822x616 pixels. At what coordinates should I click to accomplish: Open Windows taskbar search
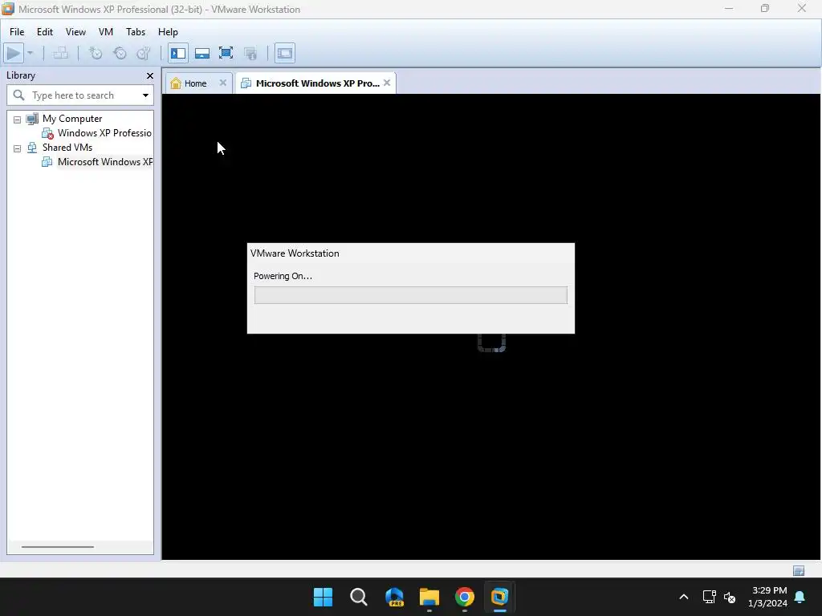[x=359, y=597]
